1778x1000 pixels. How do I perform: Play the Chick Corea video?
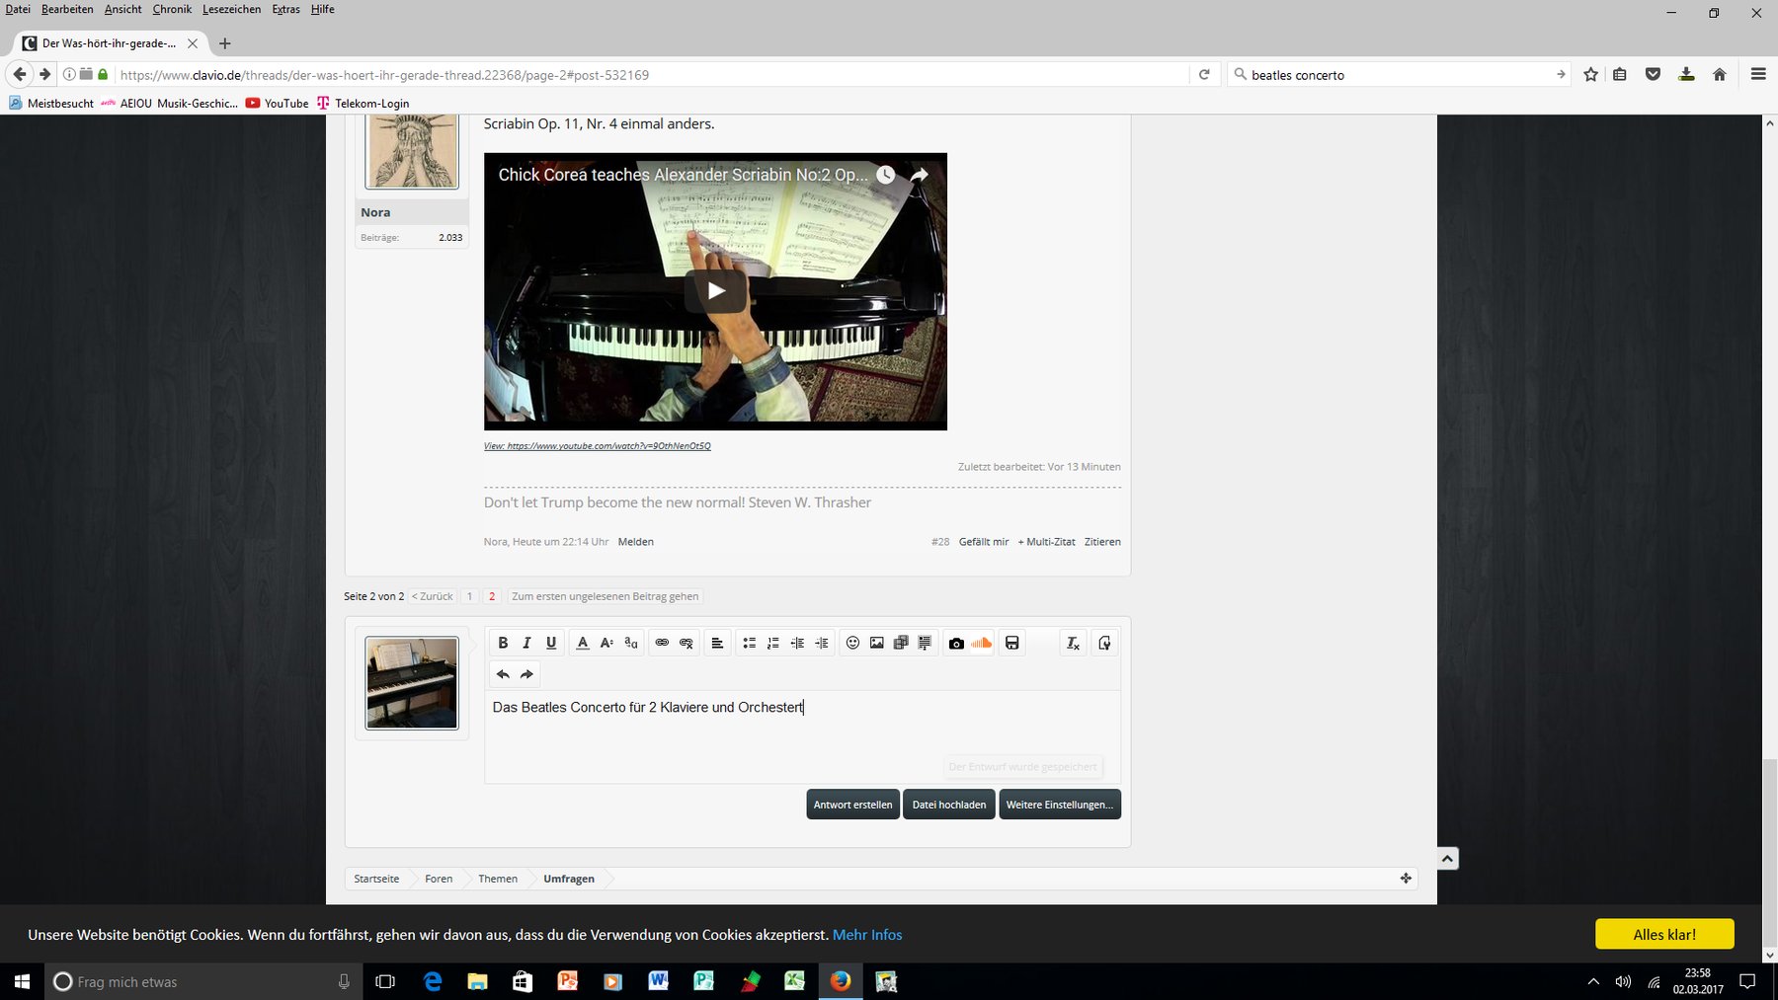715,290
